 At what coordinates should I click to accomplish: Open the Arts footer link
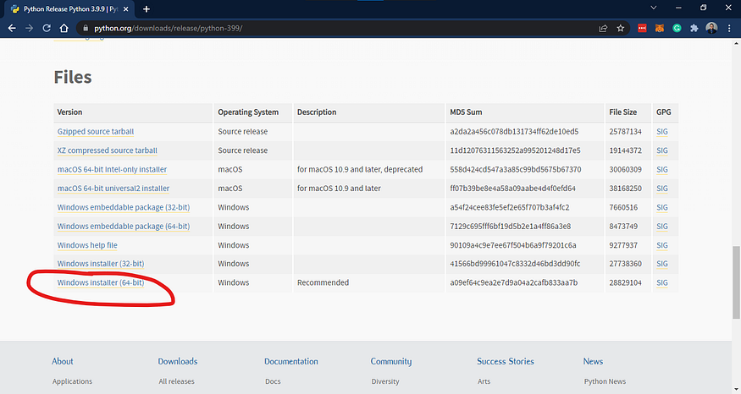click(484, 381)
